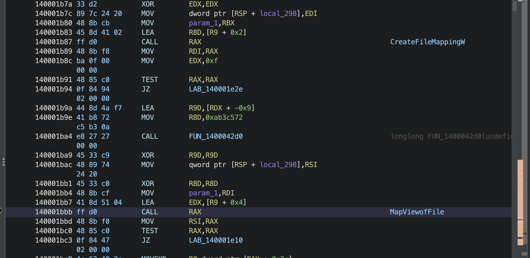Follow the LAB_140001e10 jump label
This screenshot has width=530, height=258.
point(216,240)
